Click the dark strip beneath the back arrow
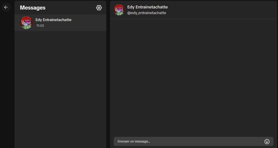 pos(7,80)
